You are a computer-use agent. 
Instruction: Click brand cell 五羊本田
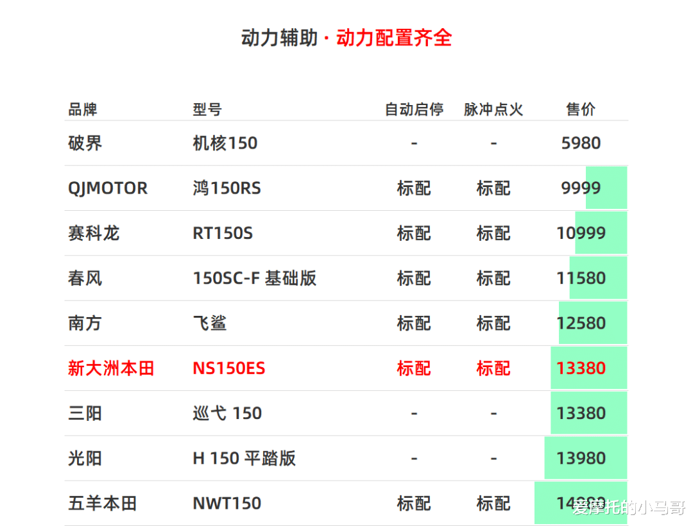tap(103, 503)
